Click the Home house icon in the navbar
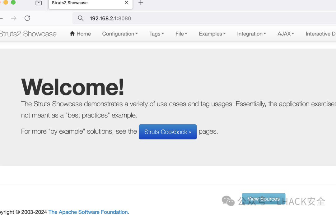Screen dimensions: 336x215 (72, 34)
